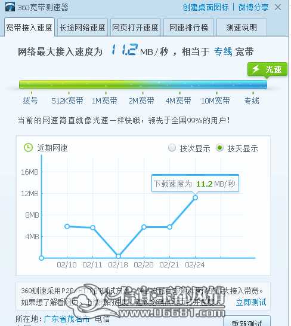Click the 重新测试 button
This screenshot has width=291, height=326.
pos(247,321)
